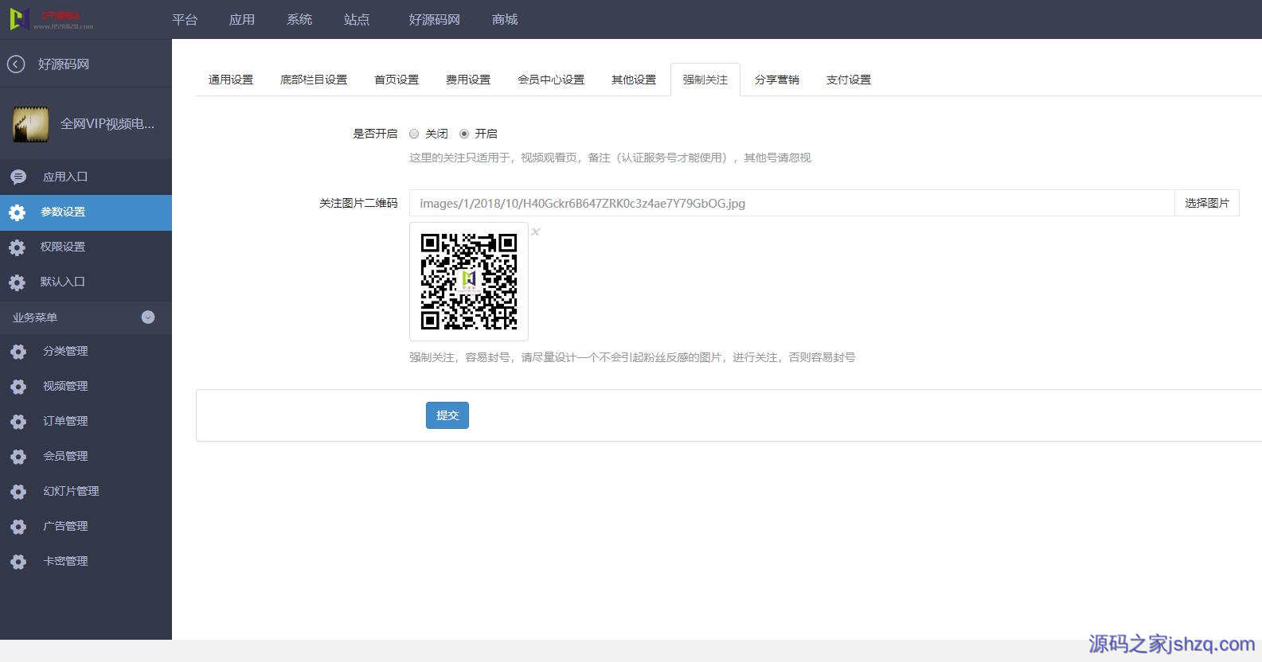Click the gear icon beside 视频管理
1262x662 pixels.
pos(18,387)
